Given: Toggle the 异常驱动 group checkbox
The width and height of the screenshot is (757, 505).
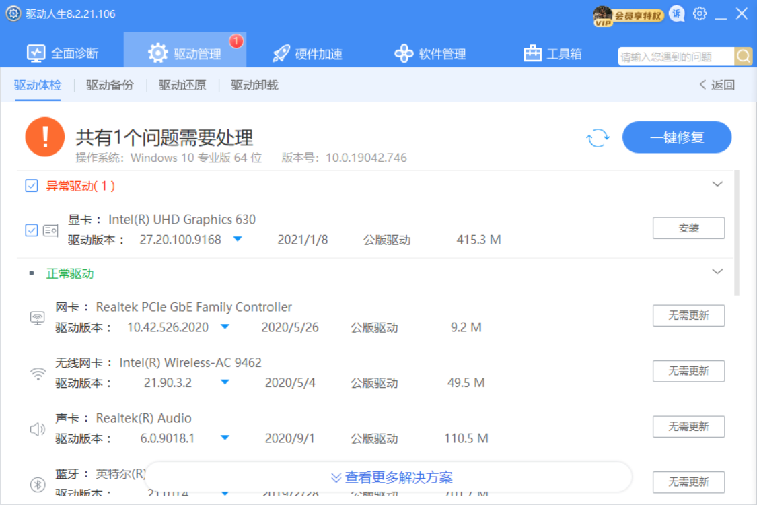Looking at the screenshot, I should coord(32,186).
